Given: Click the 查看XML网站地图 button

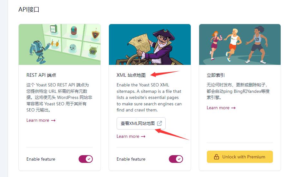Looking at the screenshot, I should tap(141, 123).
